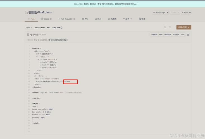205x139 pixels.
Task: Open the Issues tab
Action: pyautogui.click(x=46, y=19)
